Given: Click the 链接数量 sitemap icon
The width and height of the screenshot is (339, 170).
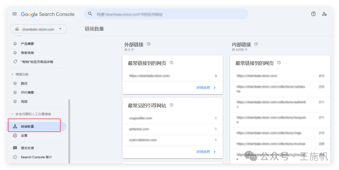Looking at the screenshot, I should point(15,126).
